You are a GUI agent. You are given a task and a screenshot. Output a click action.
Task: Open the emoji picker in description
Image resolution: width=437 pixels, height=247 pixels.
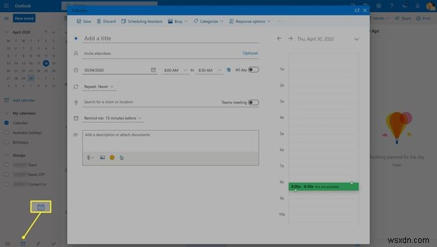click(x=112, y=158)
